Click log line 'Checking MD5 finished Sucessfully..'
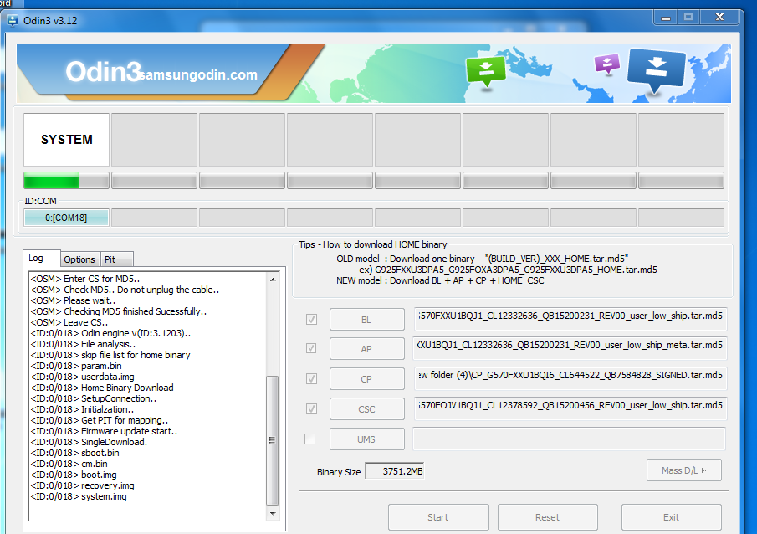 119,311
